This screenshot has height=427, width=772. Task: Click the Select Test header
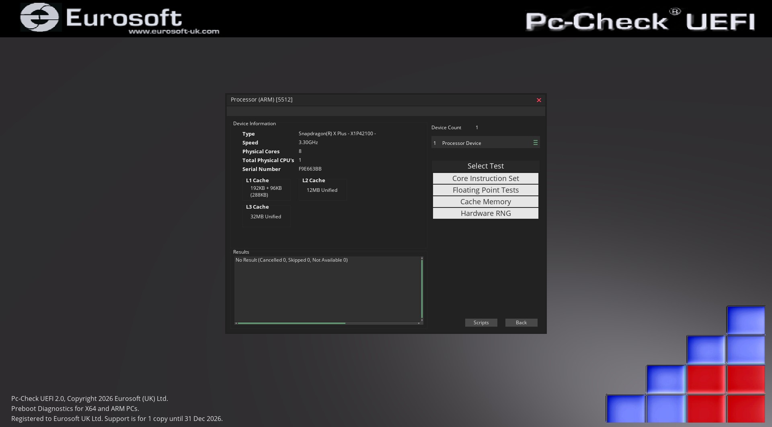(x=485, y=166)
